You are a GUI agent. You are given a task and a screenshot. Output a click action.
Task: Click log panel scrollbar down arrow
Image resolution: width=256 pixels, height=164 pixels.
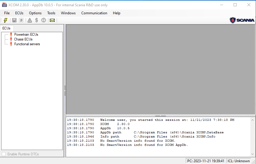coord(253,154)
